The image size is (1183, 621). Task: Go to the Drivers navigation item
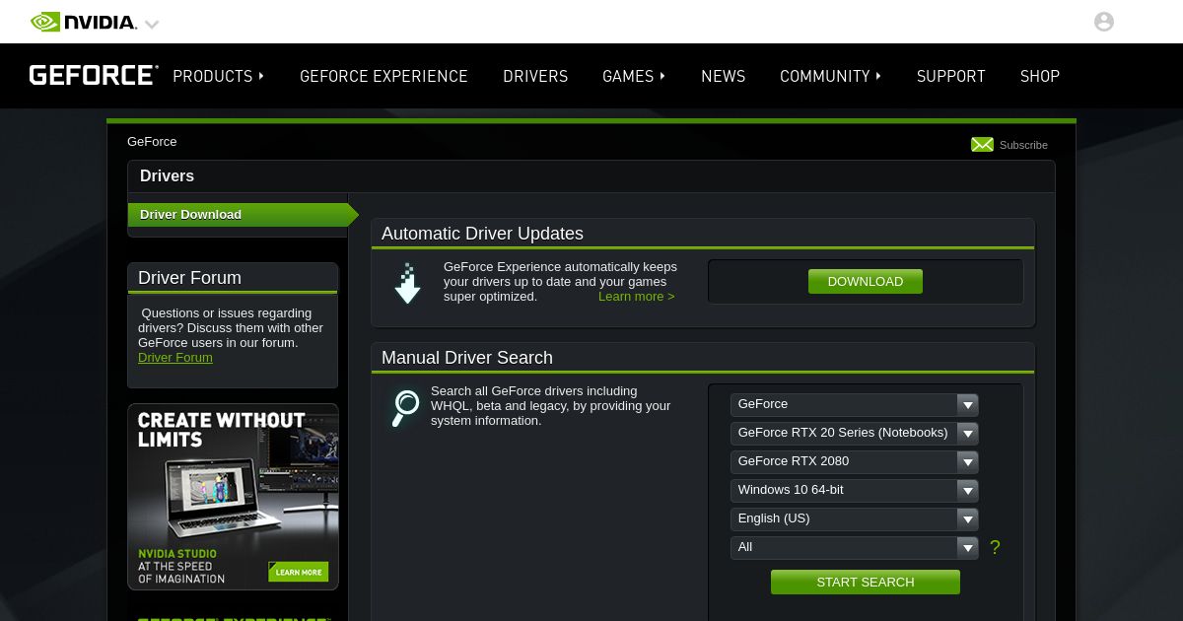pos(535,76)
